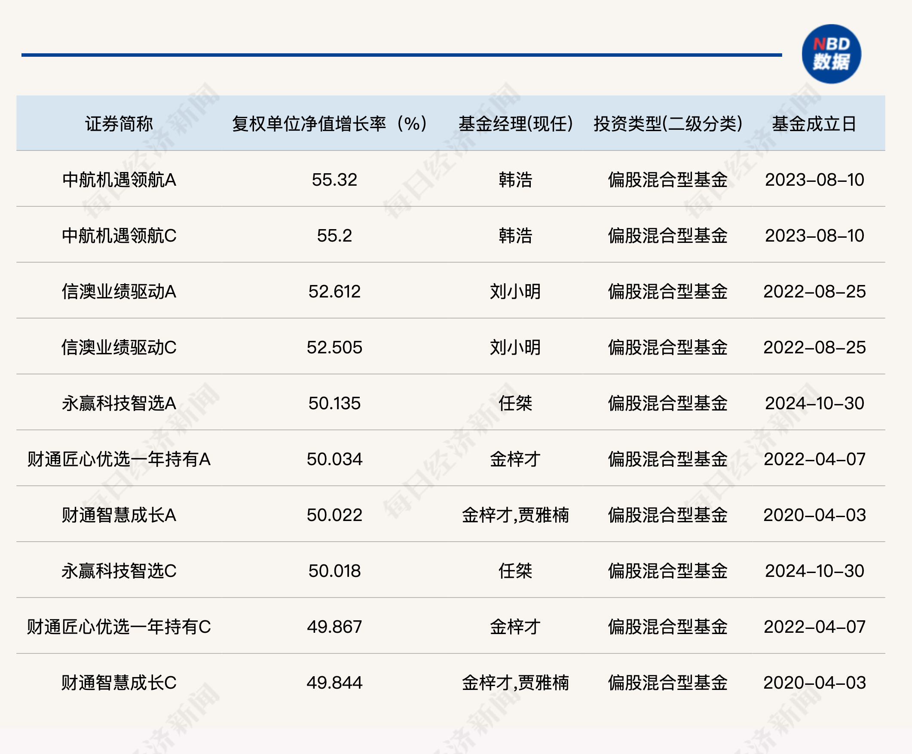Click the 信澳业绩驱动C fund name
912x754 pixels.
(119, 347)
